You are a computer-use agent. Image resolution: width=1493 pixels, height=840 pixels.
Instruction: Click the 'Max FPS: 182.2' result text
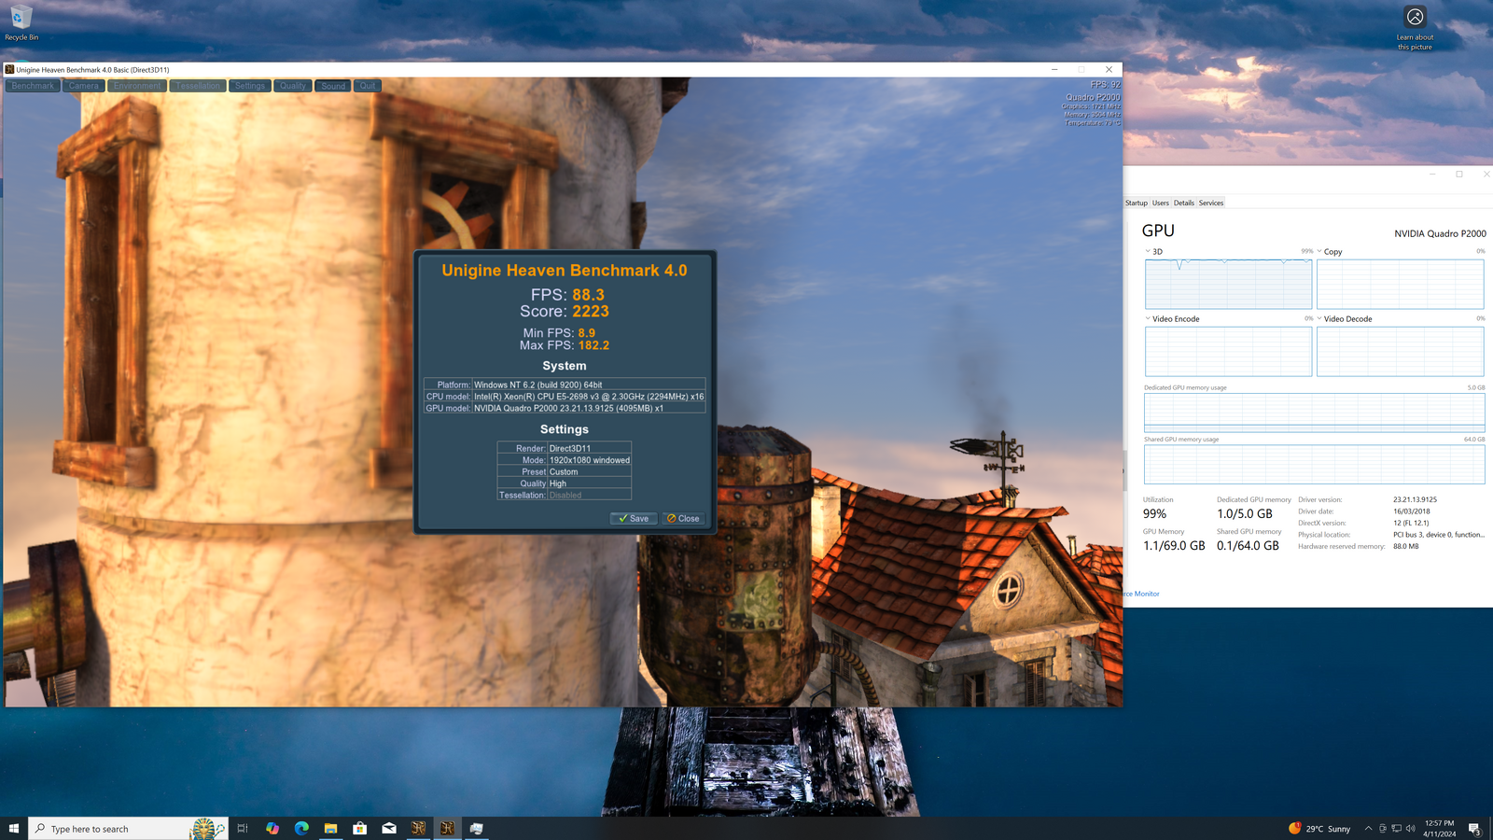click(564, 345)
